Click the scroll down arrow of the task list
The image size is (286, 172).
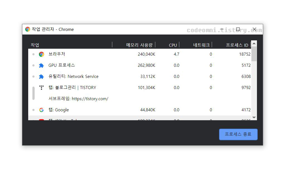[x=254, y=117]
